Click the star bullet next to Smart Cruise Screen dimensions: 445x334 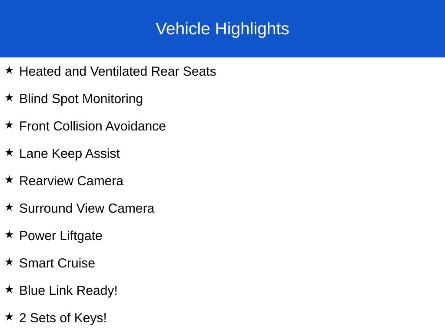[10, 262]
